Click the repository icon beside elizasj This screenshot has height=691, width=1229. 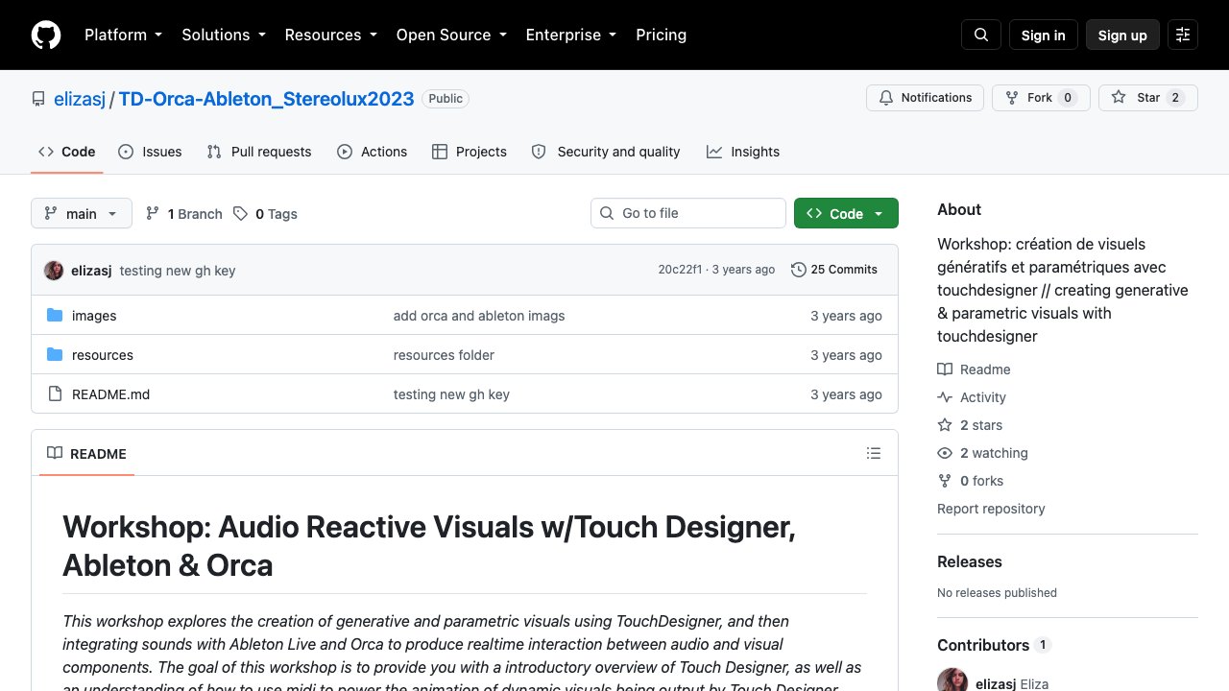(x=38, y=99)
